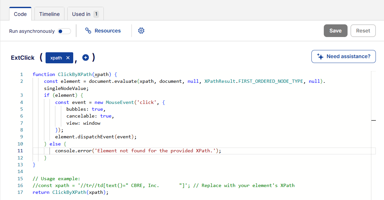This screenshot has height=200, width=384.
Task: Click line number 17 in the editor
Action: tap(20, 192)
